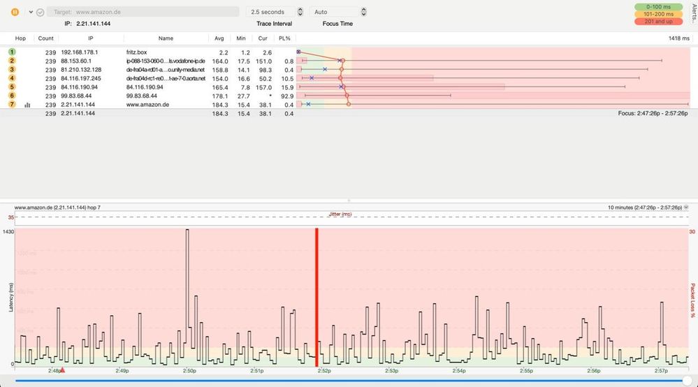Screen dimensions: 698x387
Task: Select the aorta.net hostname in hop 4
Action: pyautogui.click(x=166, y=78)
